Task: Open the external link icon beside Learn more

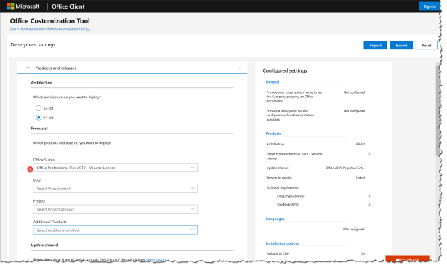Action: pyautogui.click(x=89, y=29)
